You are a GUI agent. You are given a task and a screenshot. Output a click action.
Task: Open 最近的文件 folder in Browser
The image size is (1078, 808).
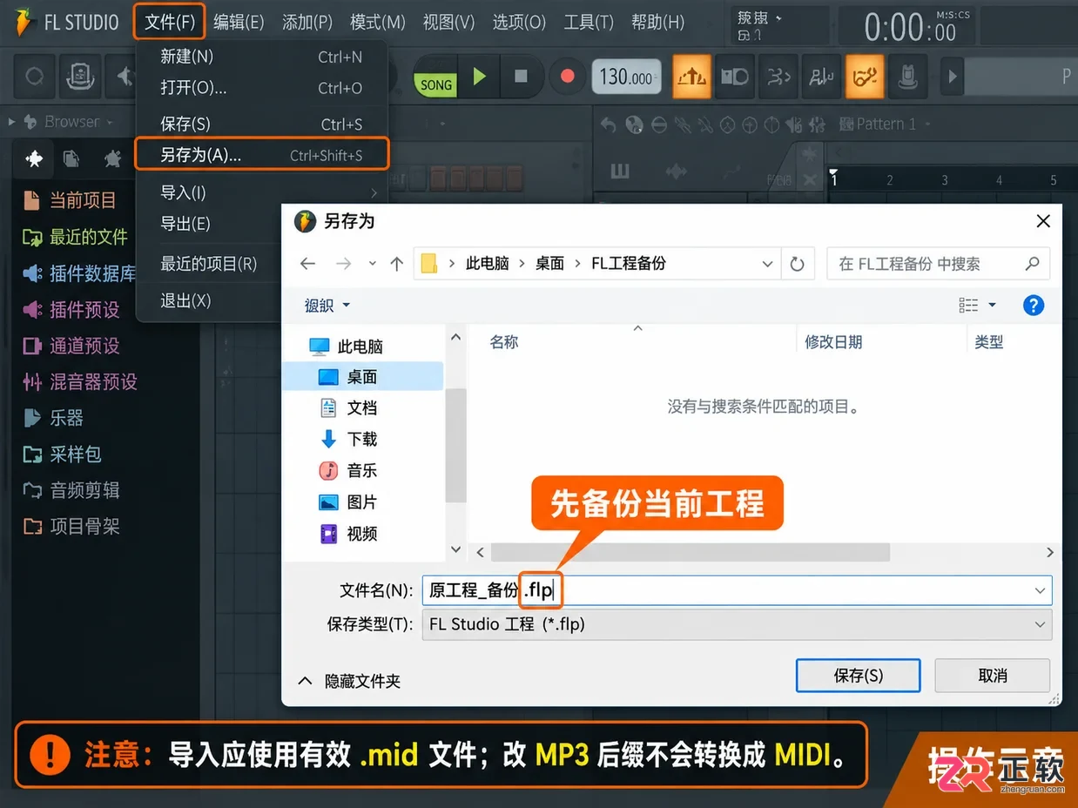coord(76,237)
